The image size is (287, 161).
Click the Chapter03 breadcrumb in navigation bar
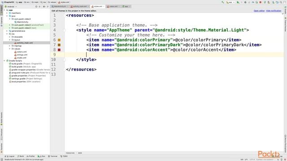coord(8,2)
